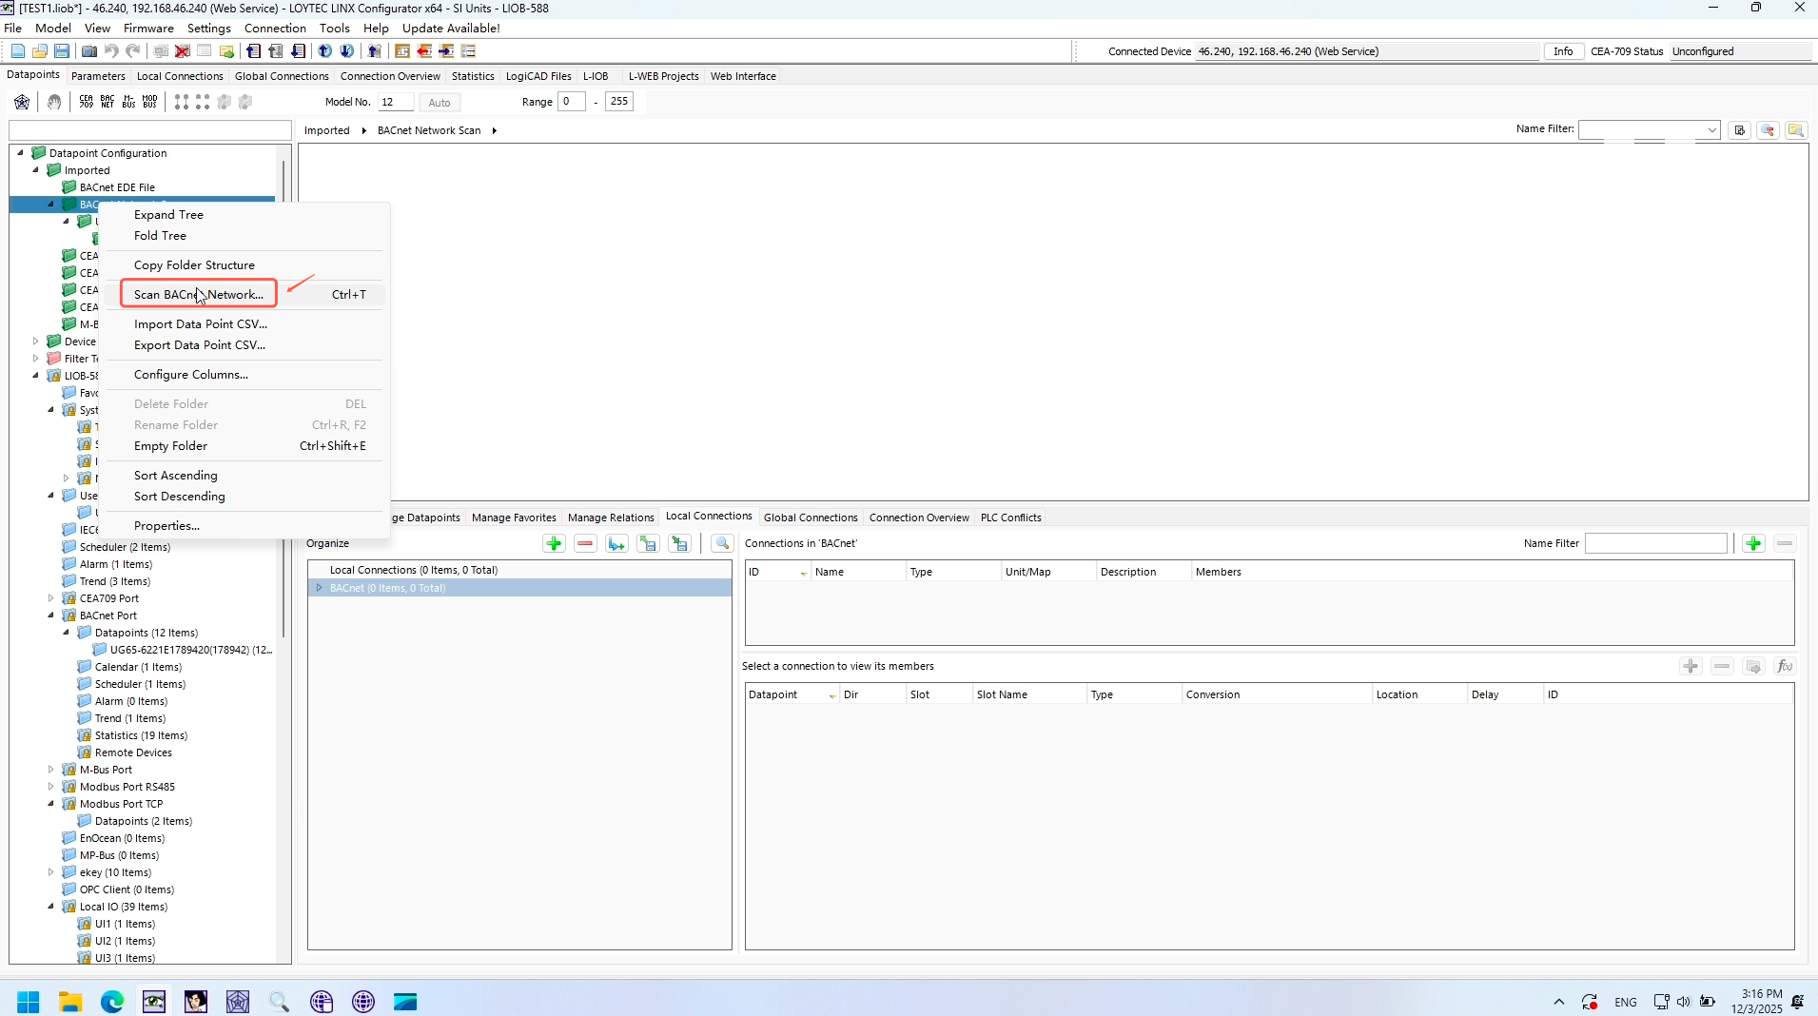Screen dimensions: 1818x1016
Task: Expand the CEA709 Port node
Action: 50,598
